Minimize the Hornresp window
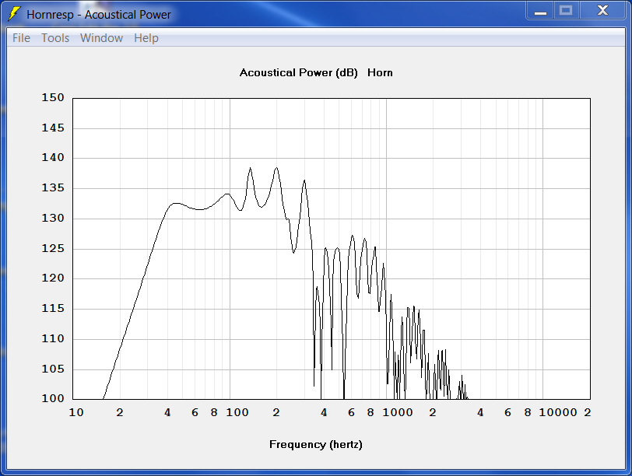The width and height of the screenshot is (632, 476). pos(540,11)
